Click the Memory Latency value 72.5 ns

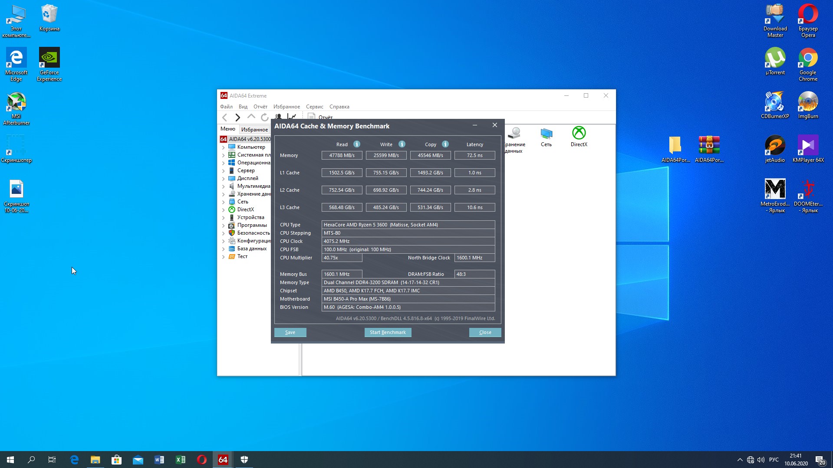(x=474, y=155)
